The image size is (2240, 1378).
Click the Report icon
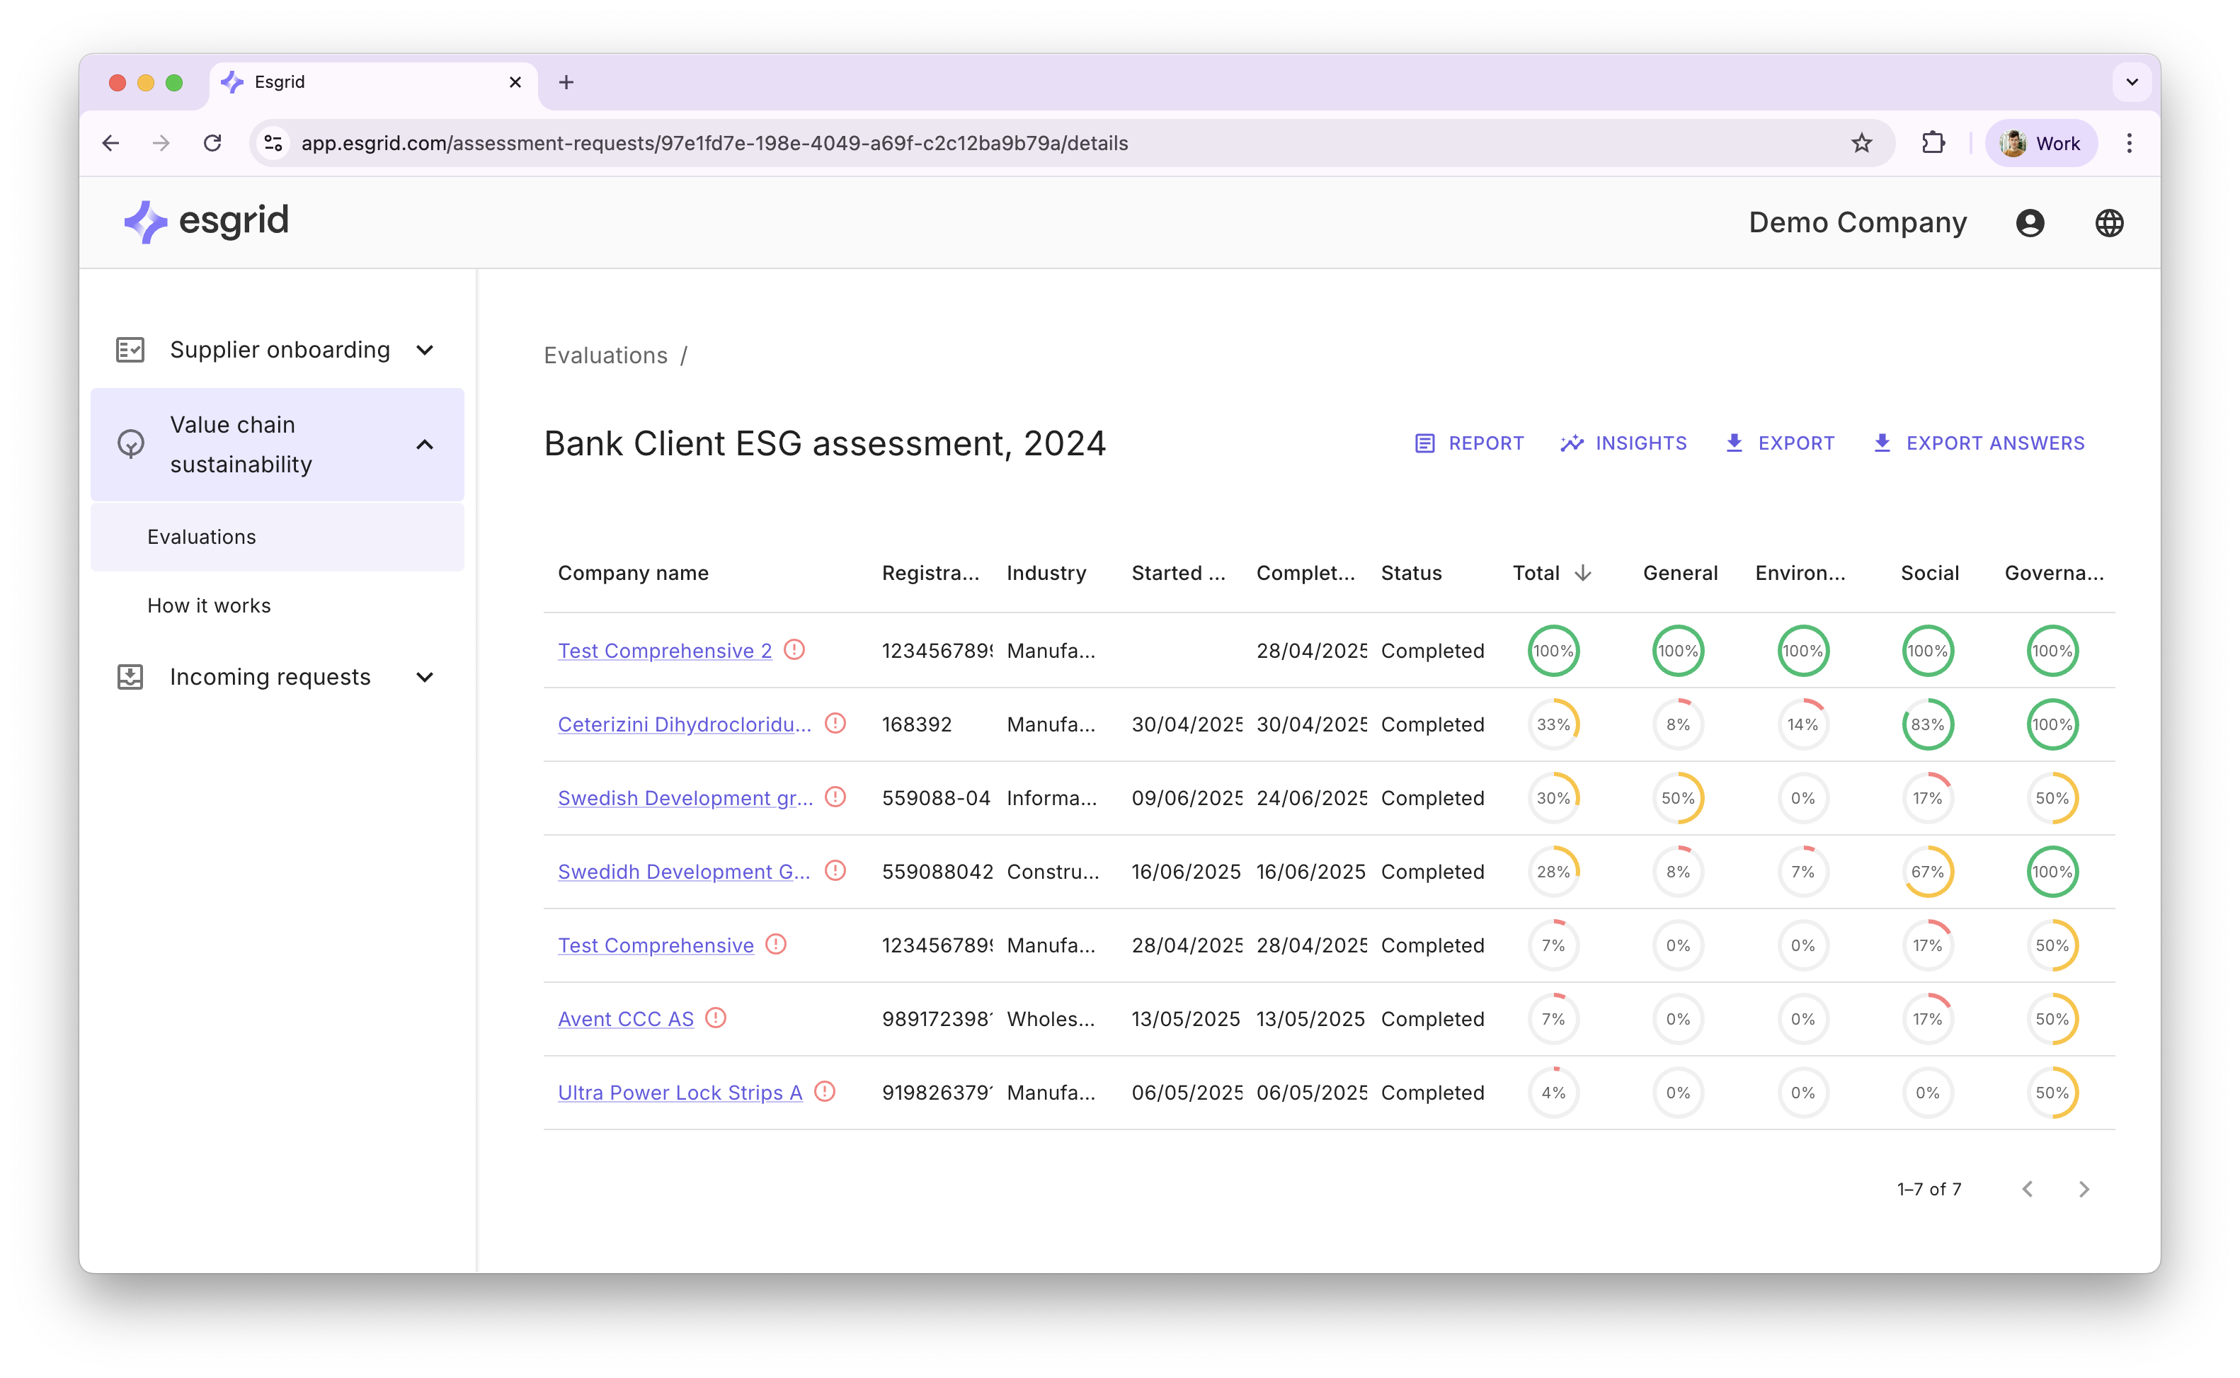click(x=1426, y=443)
